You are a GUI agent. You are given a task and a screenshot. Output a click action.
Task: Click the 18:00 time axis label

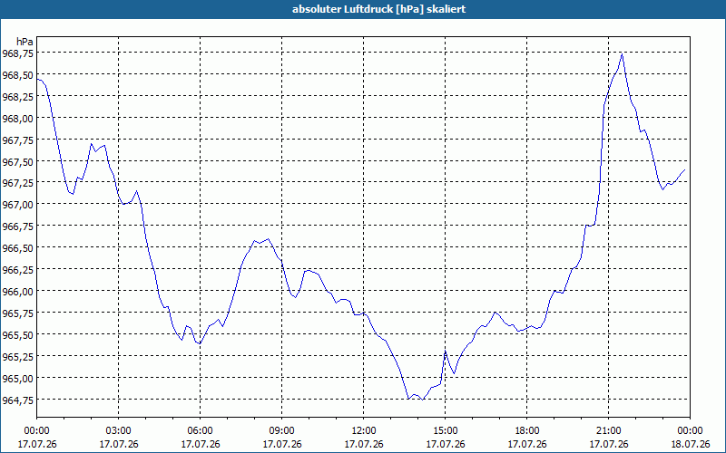point(527,431)
